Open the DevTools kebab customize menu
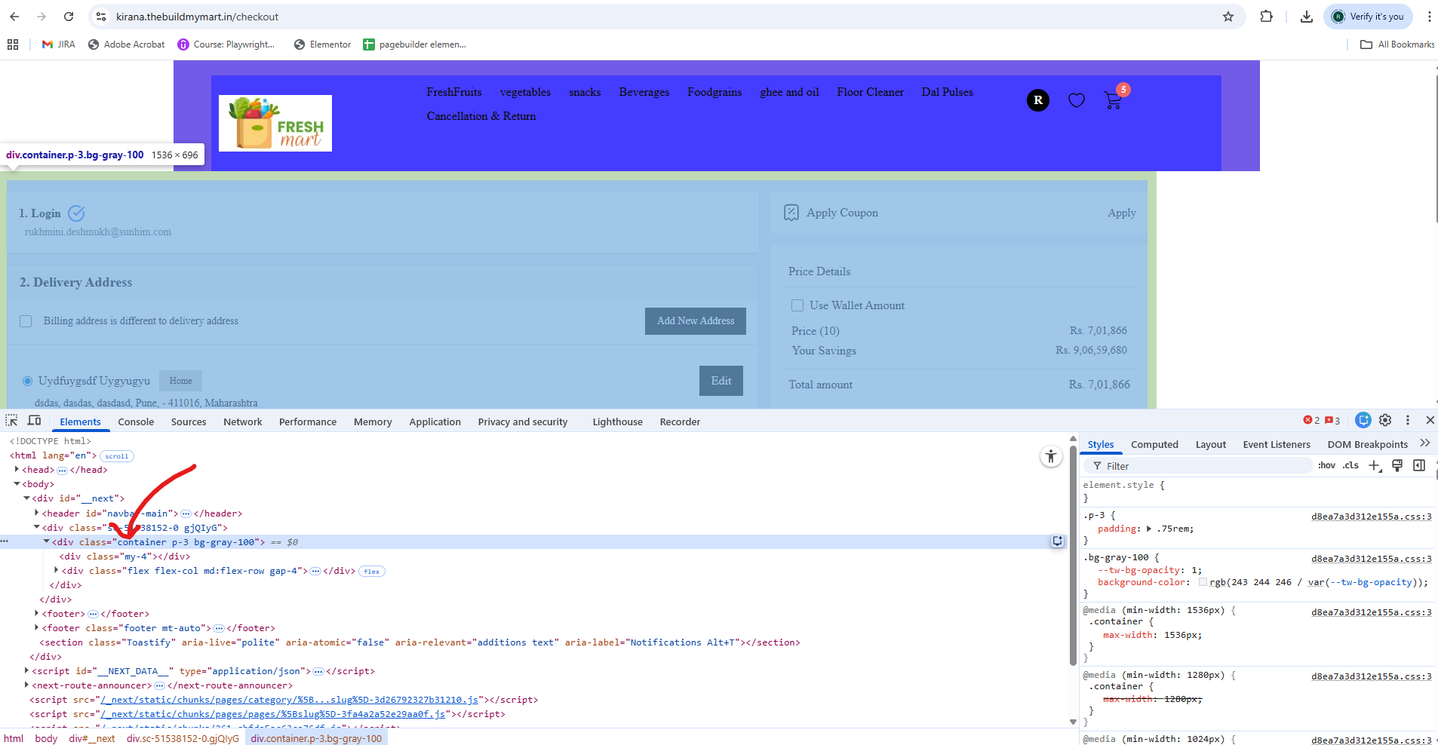 [1408, 420]
